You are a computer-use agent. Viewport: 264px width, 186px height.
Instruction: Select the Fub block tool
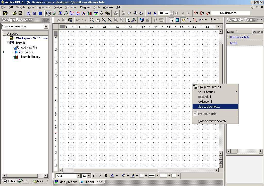pyautogui.click(x=177, y=20)
